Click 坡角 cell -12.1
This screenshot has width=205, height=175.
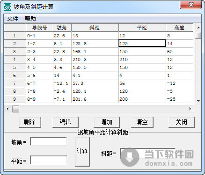click(x=62, y=84)
